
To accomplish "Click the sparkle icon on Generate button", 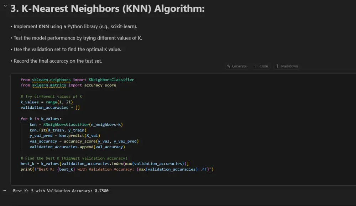I will [229, 66].
